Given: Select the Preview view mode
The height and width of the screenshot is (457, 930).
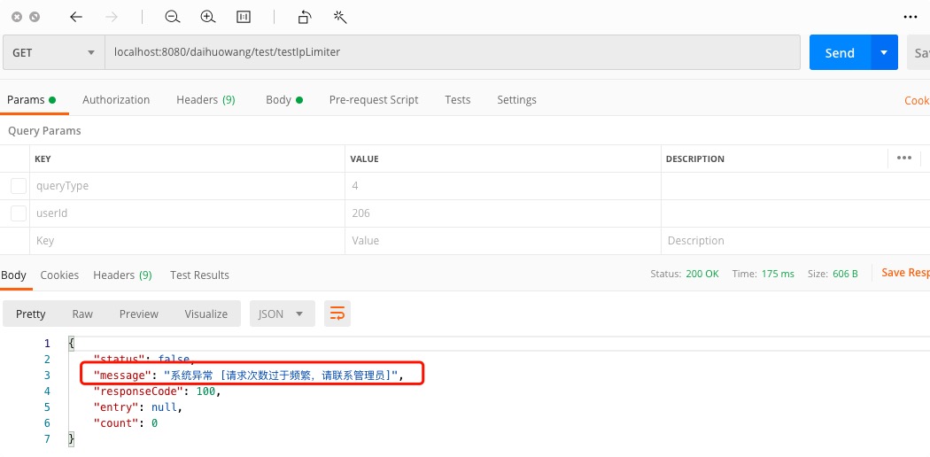Looking at the screenshot, I should [x=139, y=314].
